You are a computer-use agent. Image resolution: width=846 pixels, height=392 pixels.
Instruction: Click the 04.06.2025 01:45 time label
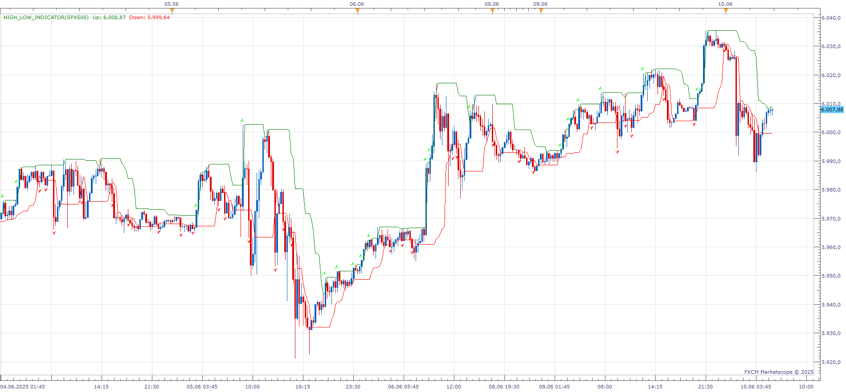pyautogui.click(x=23, y=387)
